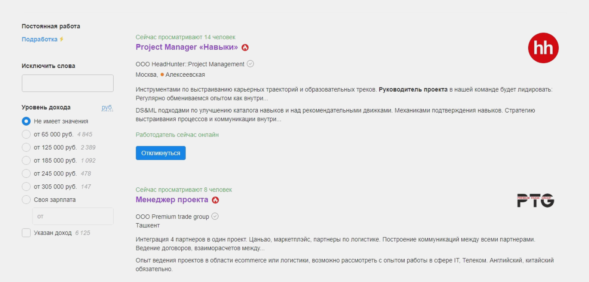
Task: Click the PTG company logo
Action: [x=535, y=200]
